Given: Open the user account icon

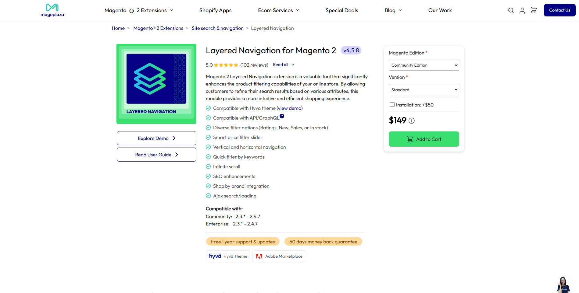Looking at the screenshot, I should (522, 10).
